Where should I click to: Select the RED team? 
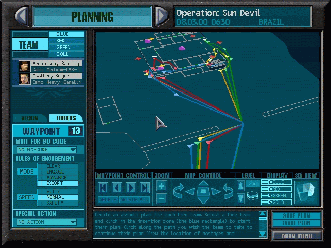(66, 41)
